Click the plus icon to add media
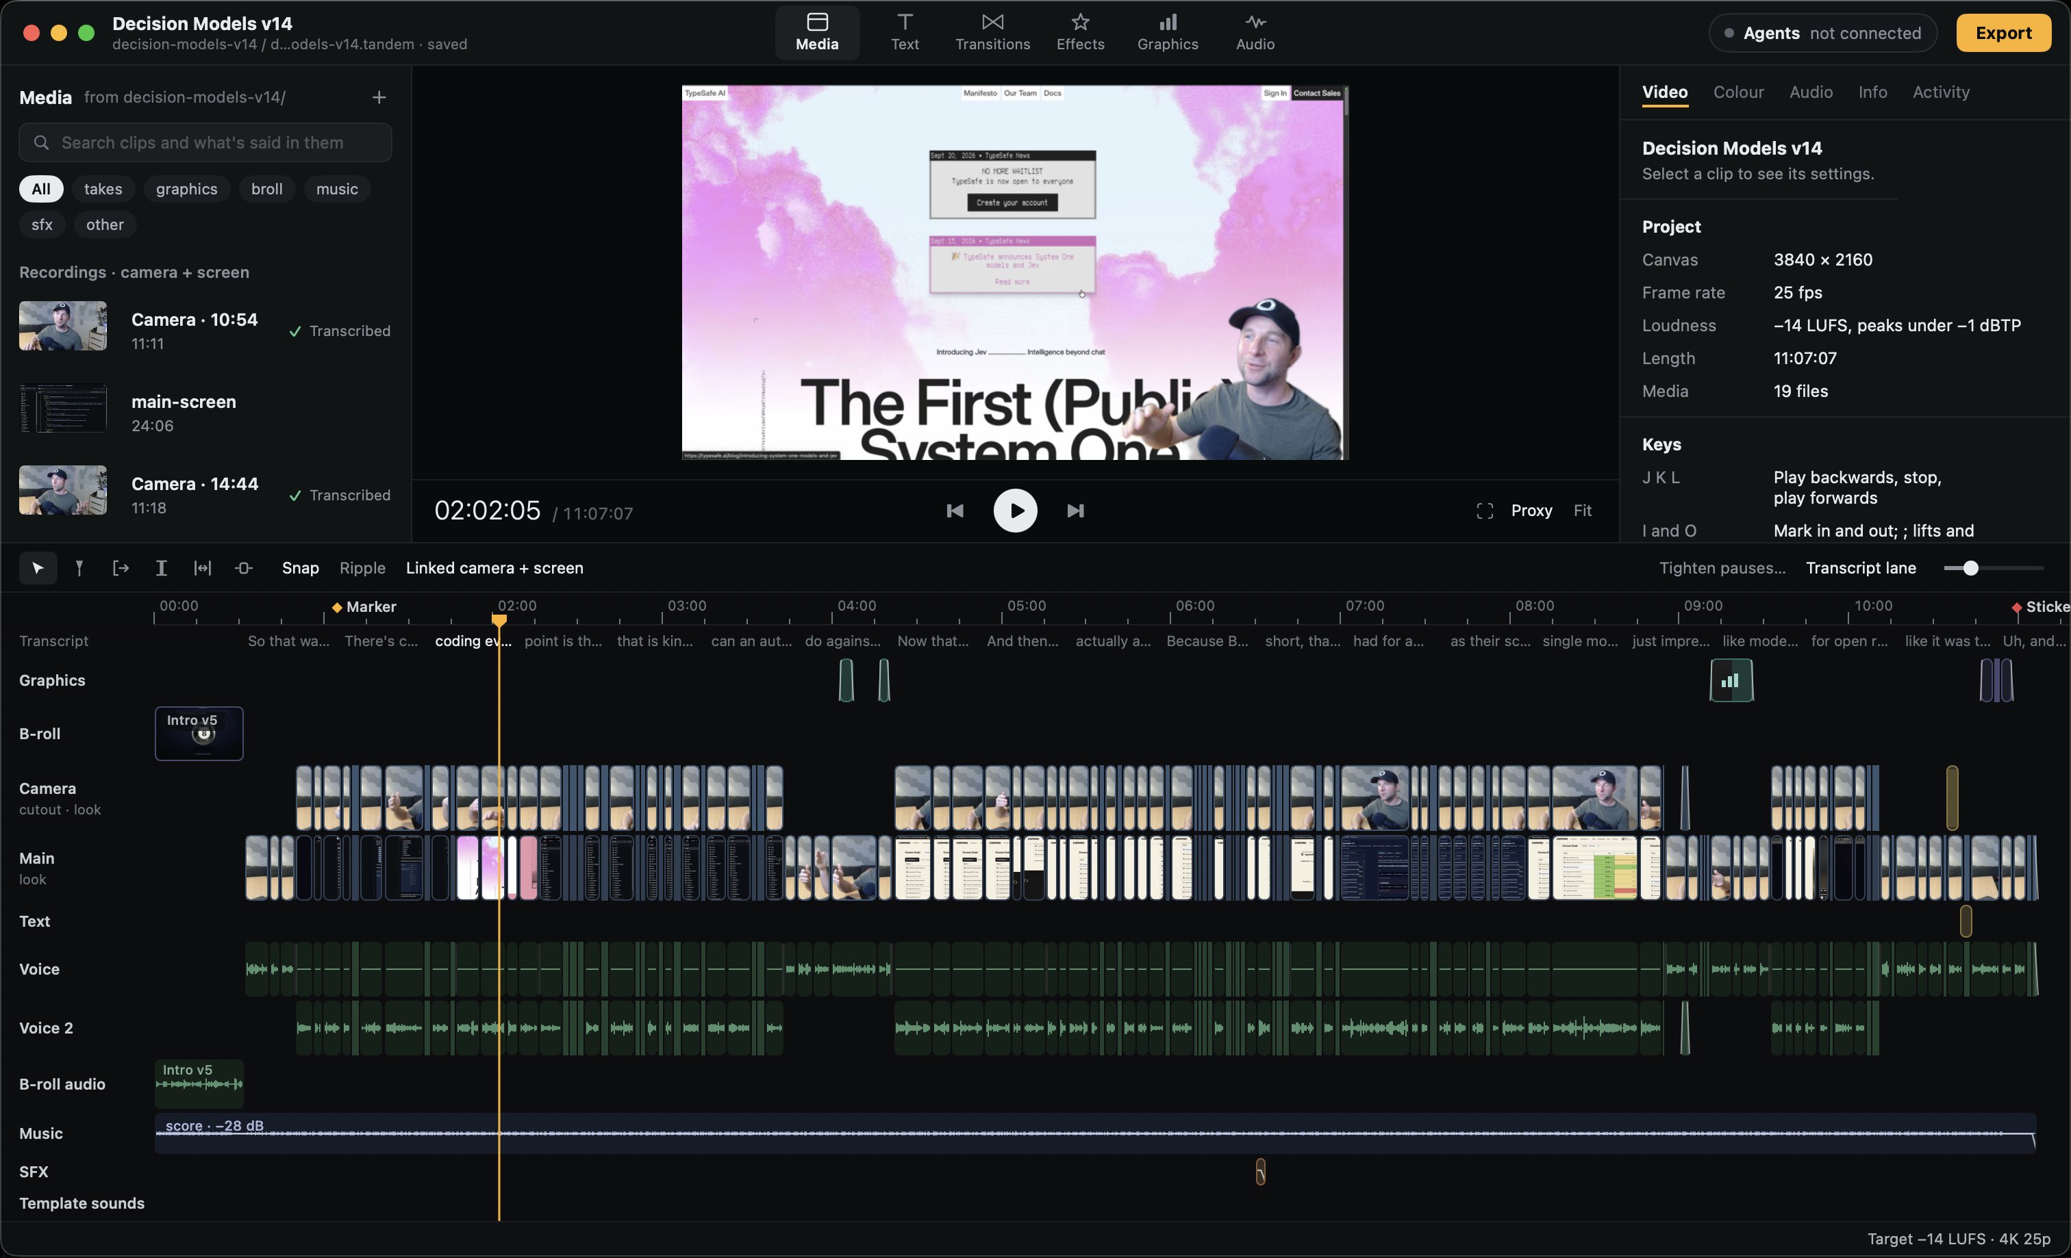2071x1258 pixels. (379, 97)
